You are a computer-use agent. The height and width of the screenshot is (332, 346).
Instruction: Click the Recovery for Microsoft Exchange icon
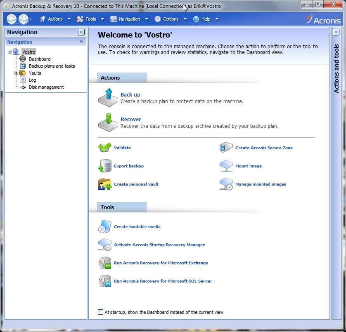(105, 263)
